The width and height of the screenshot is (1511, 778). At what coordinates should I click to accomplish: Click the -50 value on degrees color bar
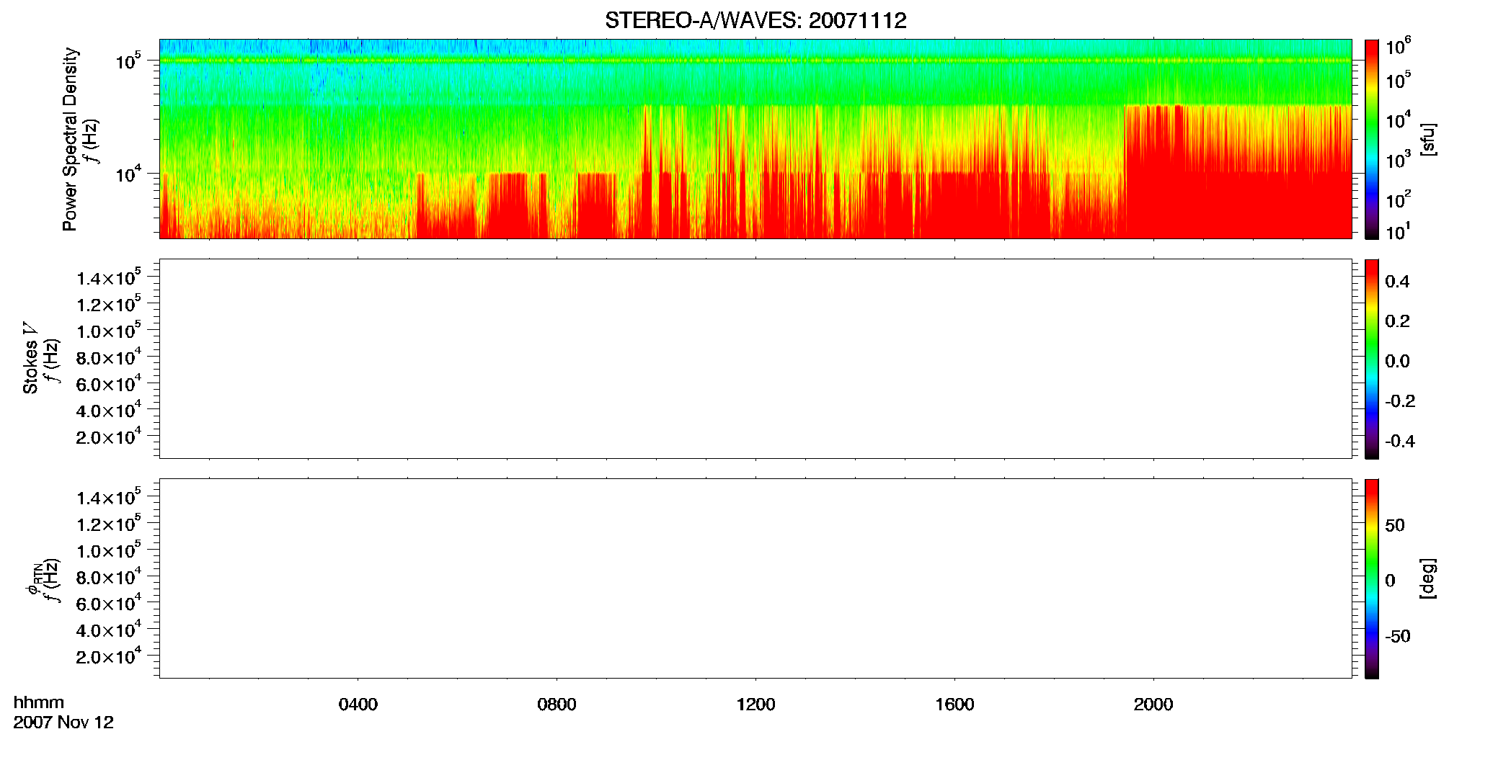(x=1397, y=637)
